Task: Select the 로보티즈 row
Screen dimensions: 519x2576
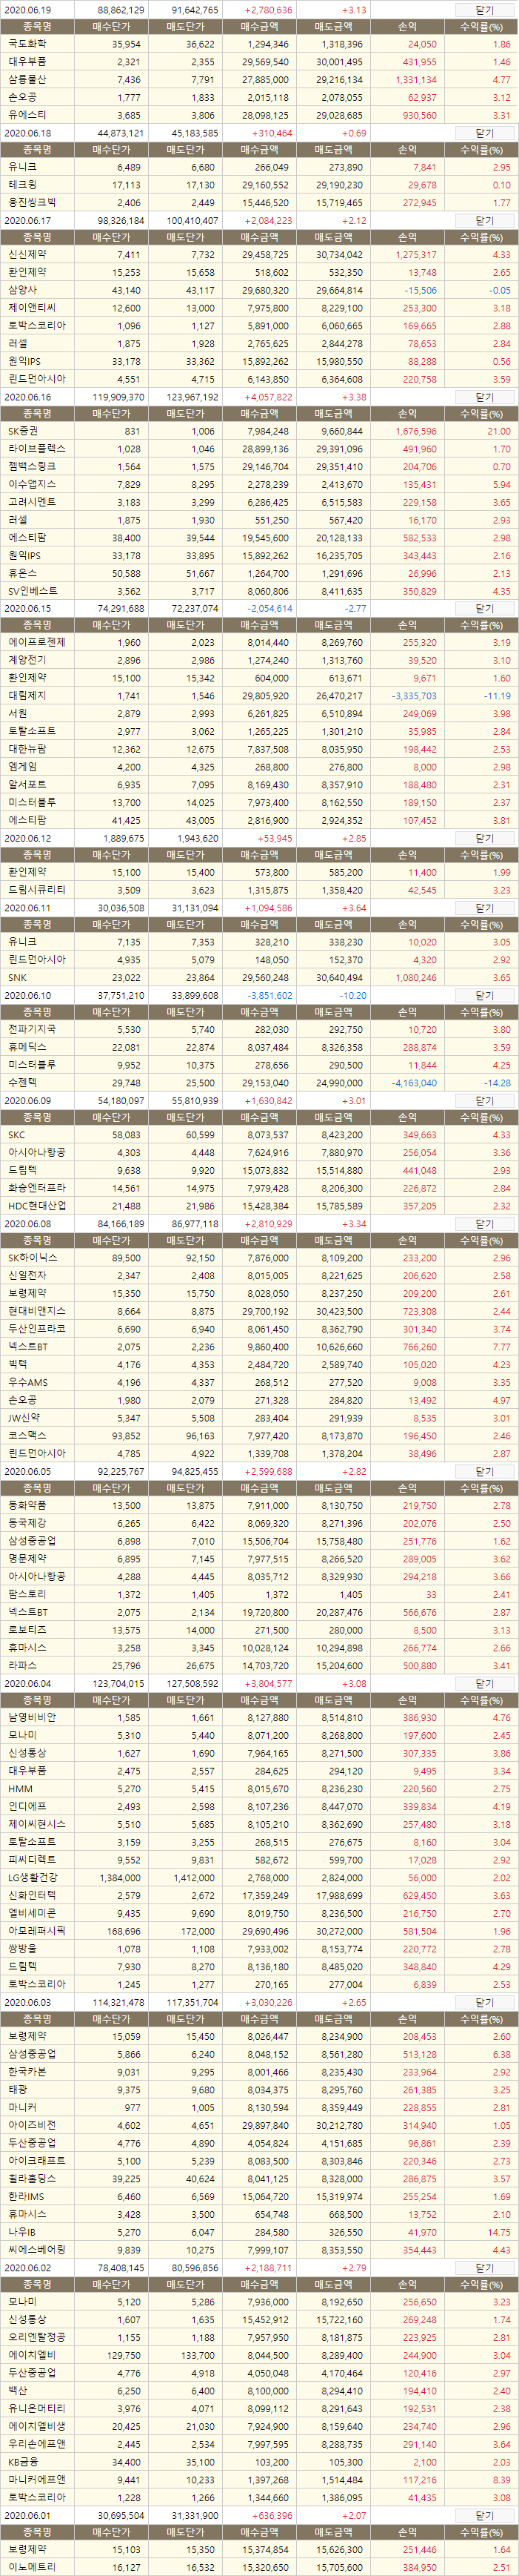Action: tap(259, 1630)
